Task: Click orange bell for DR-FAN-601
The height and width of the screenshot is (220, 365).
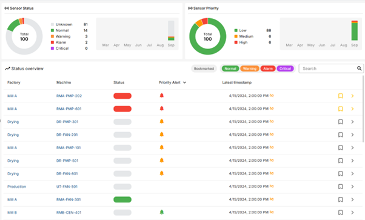Action: tap(161, 173)
